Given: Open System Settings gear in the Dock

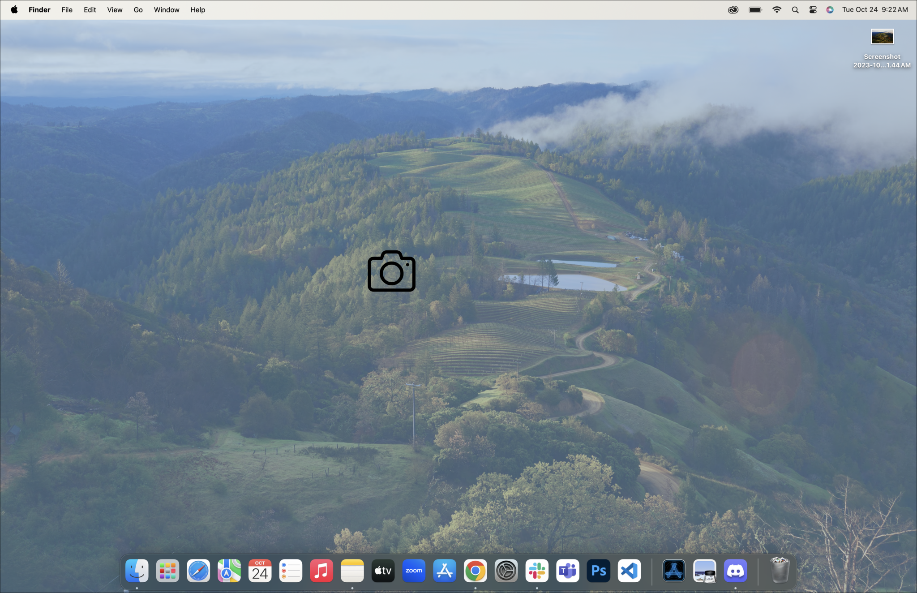Looking at the screenshot, I should tap(506, 571).
